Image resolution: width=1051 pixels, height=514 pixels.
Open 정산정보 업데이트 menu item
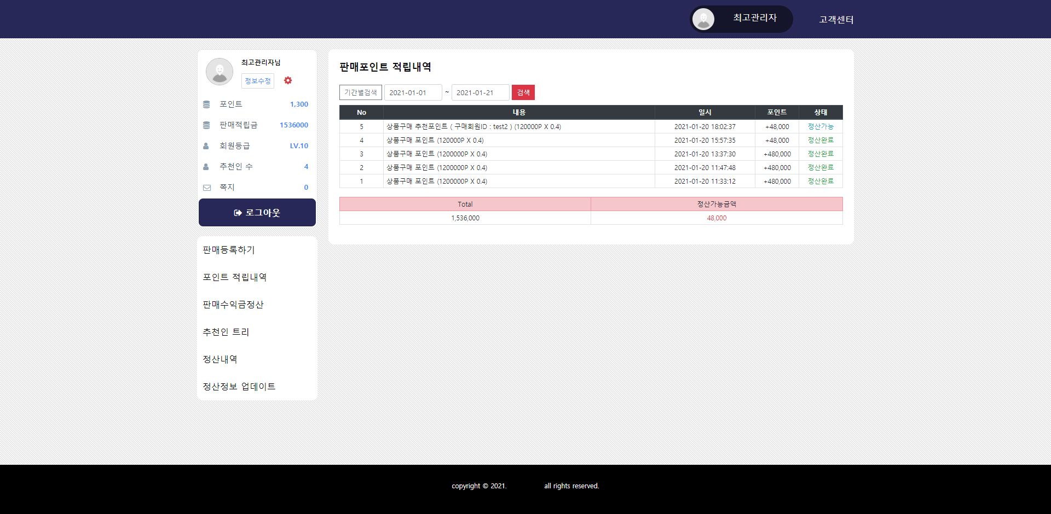[239, 387]
